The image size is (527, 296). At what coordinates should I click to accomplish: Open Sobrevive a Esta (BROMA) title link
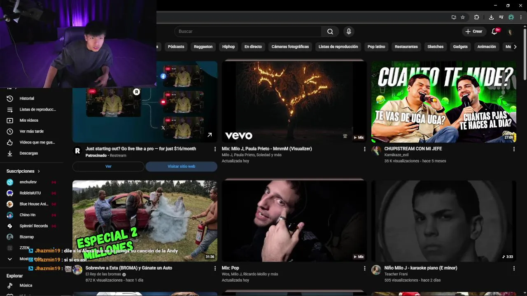(x=129, y=268)
